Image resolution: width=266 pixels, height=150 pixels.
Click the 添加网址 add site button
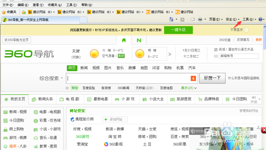click(115, 119)
